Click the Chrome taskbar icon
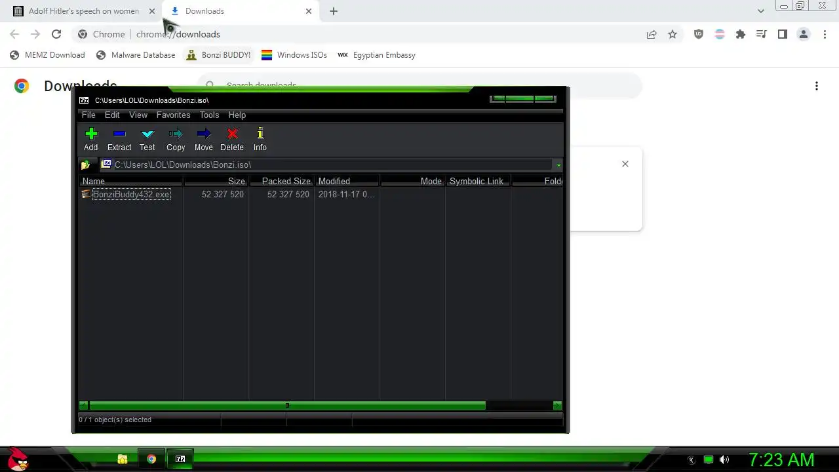Viewport: 839px width, 472px height. [151, 460]
